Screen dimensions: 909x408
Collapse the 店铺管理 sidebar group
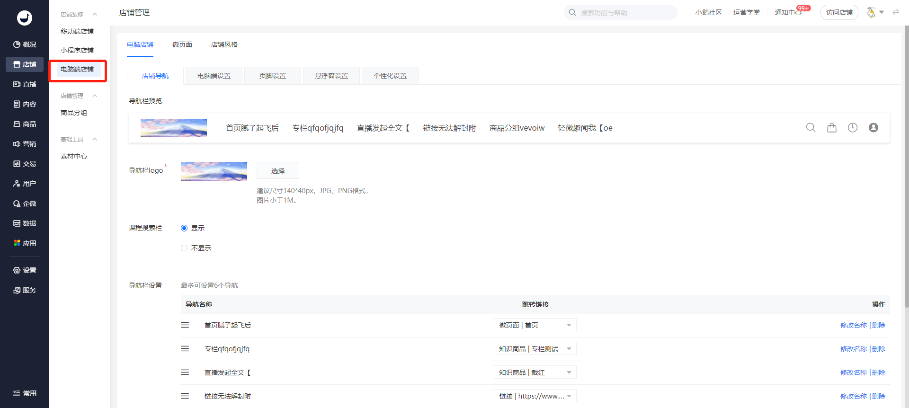(95, 96)
